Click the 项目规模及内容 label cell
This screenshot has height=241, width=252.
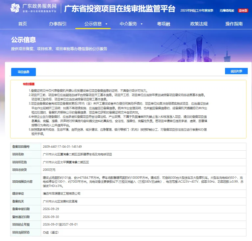click(x=26, y=182)
